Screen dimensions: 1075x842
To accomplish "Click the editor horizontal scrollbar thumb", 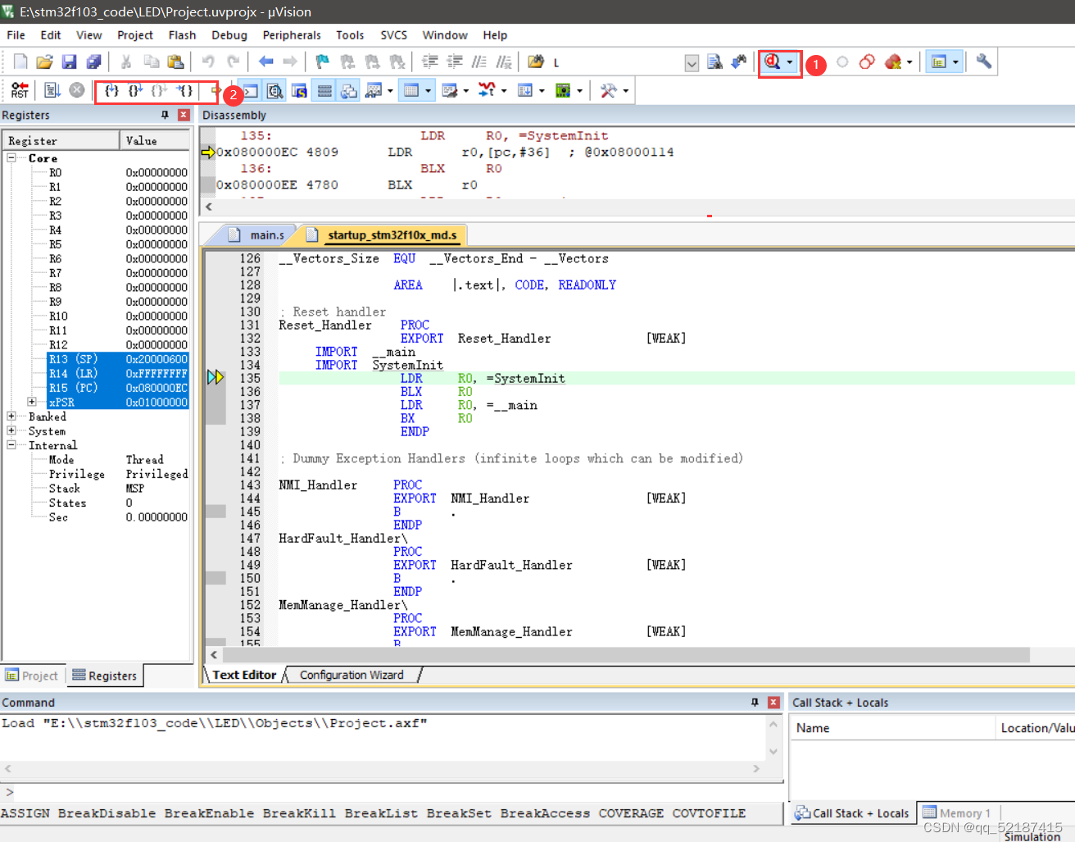I will point(627,654).
